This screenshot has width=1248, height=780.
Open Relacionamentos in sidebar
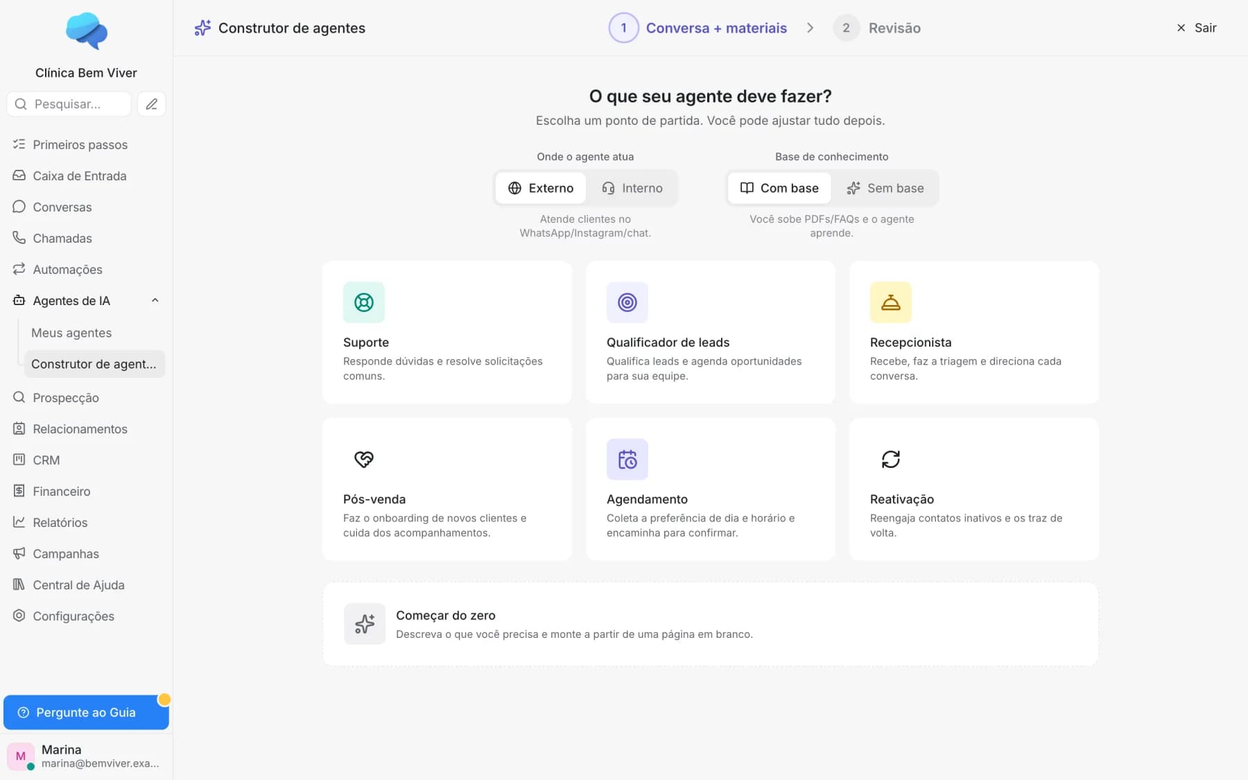click(x=86, y=428)
